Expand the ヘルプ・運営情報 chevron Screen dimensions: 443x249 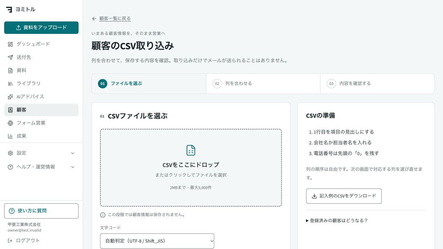[73, 167]
